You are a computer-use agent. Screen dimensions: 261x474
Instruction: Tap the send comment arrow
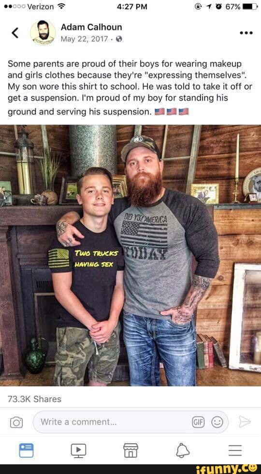tap(245, 422)
